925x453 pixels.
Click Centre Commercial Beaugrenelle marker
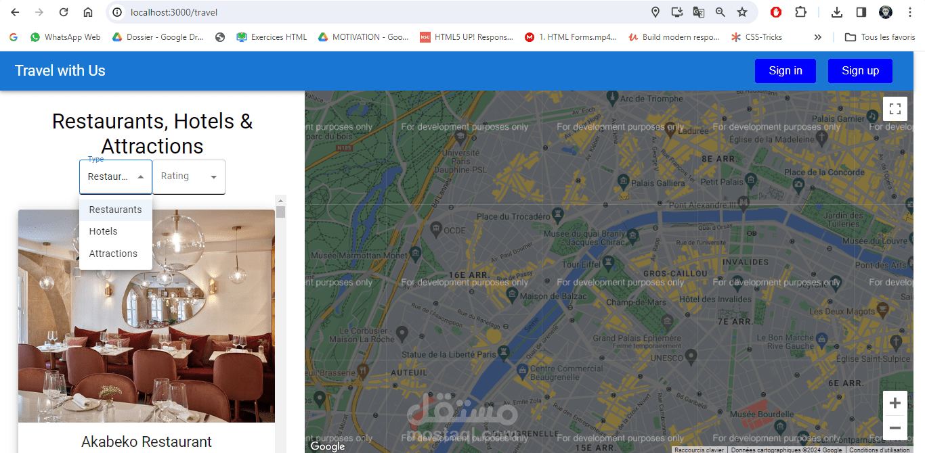click(x=523, y=370)
